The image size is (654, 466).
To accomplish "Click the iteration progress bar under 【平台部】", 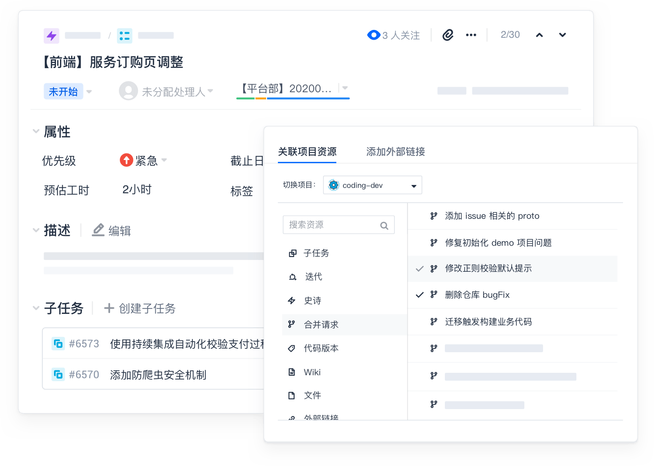I will point(293,99).
